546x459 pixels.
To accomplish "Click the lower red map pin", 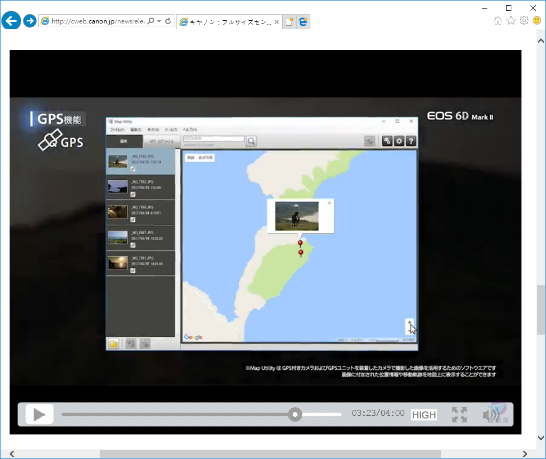I will pyautogui.click(x=301, y=253).
